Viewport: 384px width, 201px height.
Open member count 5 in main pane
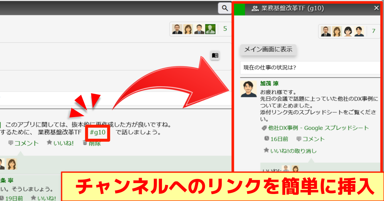(x=225, y=29)
